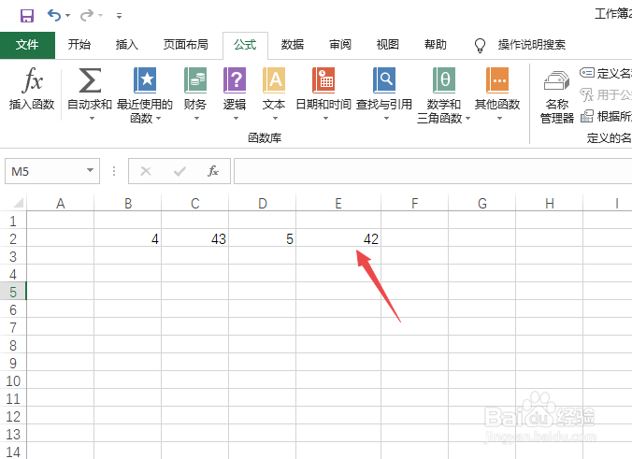
Task: Click the 定义名称 tag icon
Action: pos(587,73)
